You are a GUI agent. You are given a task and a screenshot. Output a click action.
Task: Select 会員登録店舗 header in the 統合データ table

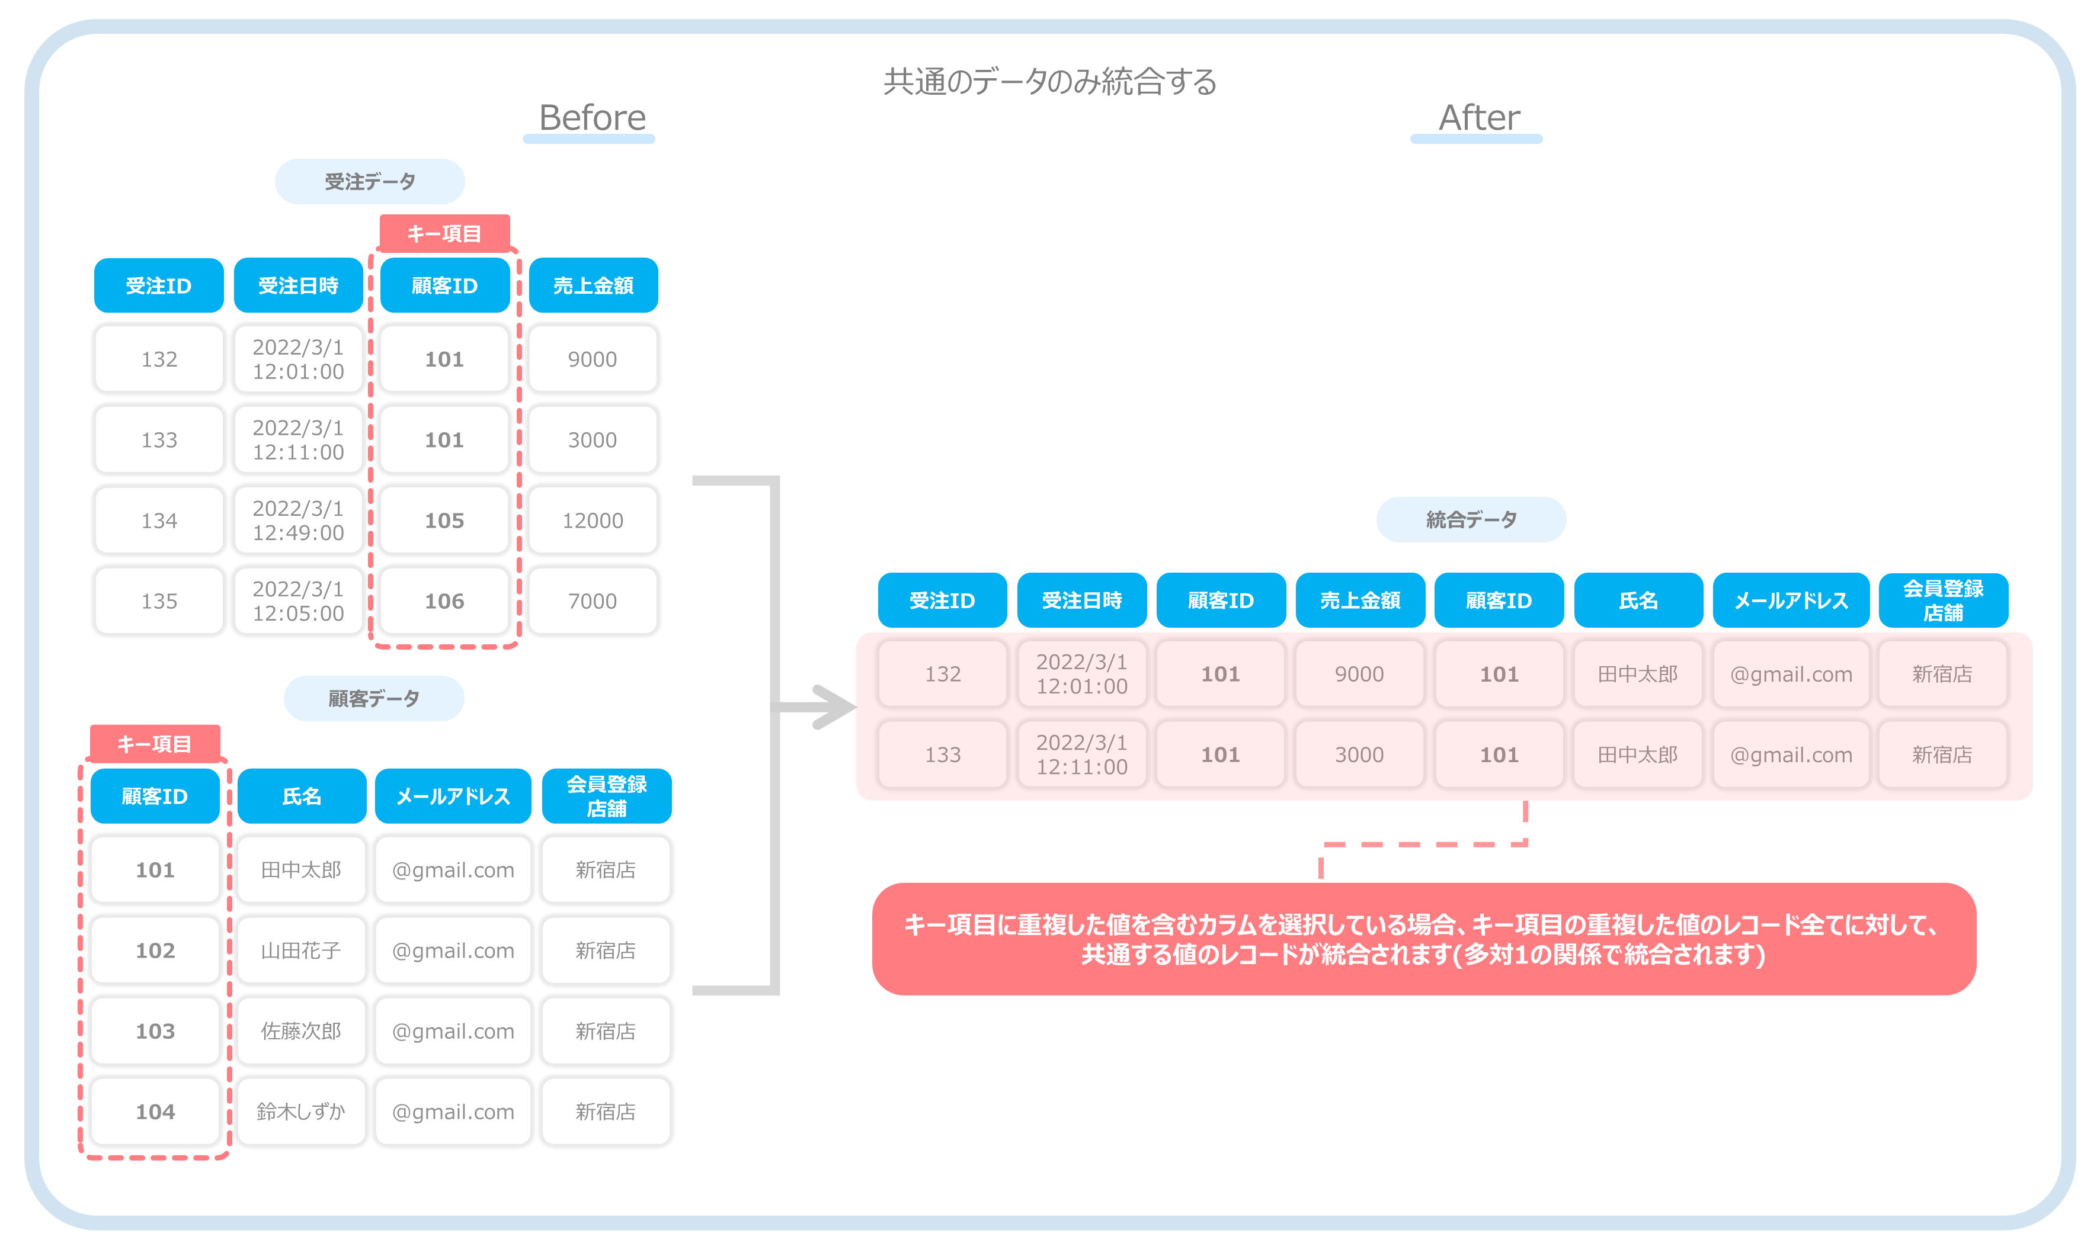pos(1943,600)
